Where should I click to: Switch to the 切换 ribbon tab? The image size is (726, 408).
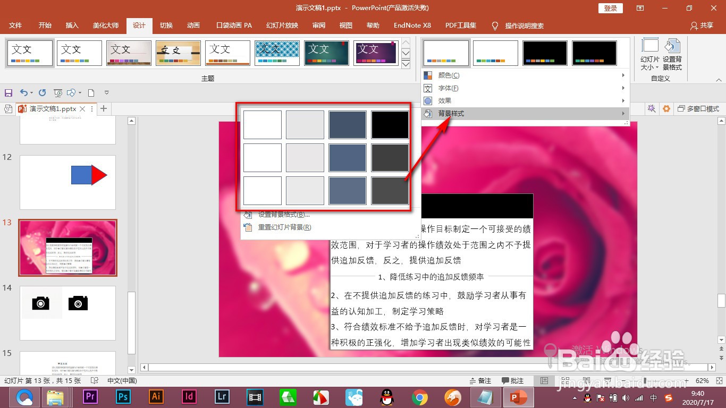(x=166, y=25)
